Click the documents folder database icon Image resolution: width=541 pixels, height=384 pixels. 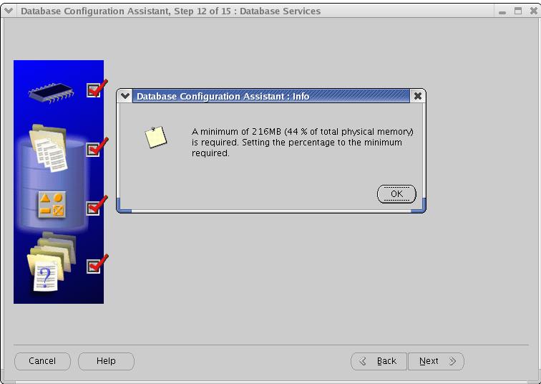[49, 149]
